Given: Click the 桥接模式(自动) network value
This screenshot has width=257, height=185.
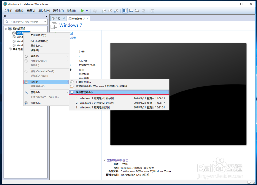Looking at the screenshot, I should [87, 65].
